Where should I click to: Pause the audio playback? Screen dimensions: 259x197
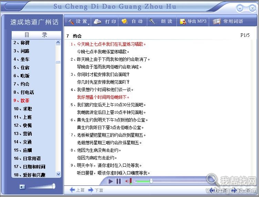click(118, 181)
